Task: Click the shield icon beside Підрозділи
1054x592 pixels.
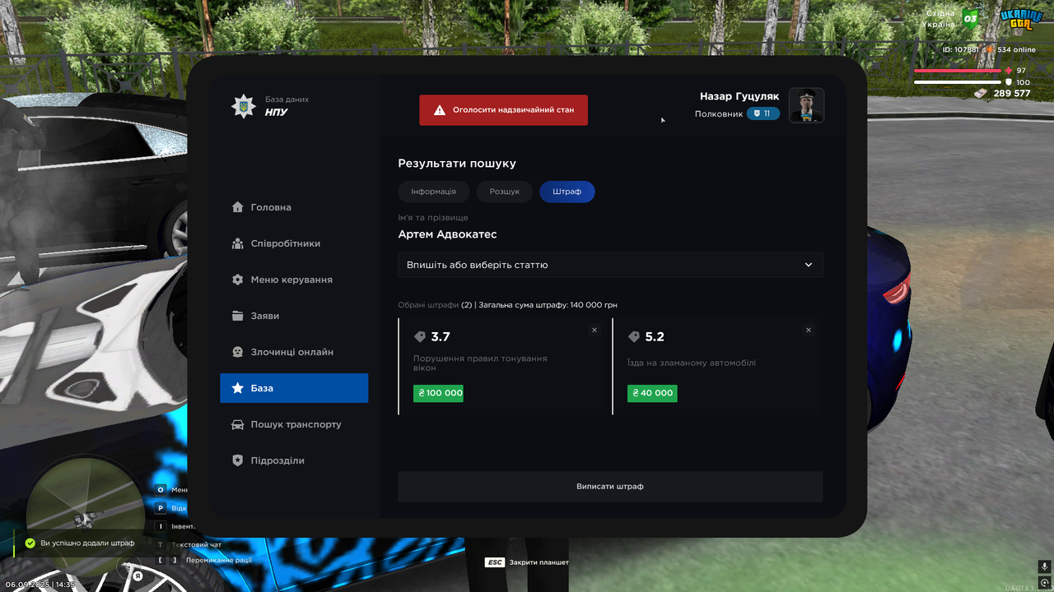Action: [x=238, y=460]
